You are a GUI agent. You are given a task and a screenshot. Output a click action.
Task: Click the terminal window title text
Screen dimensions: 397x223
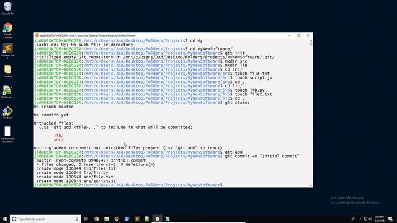coord(87,35)
